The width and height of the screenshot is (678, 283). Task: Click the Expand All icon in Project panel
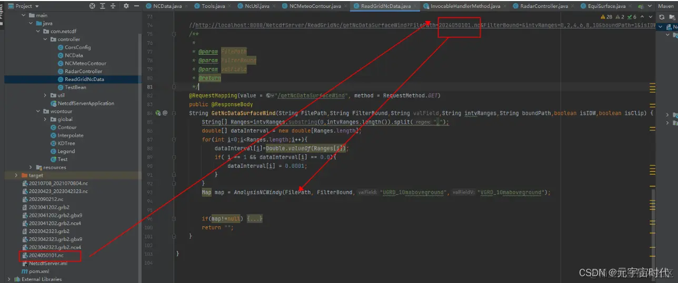pyautogui.click(x=103, y=6)
